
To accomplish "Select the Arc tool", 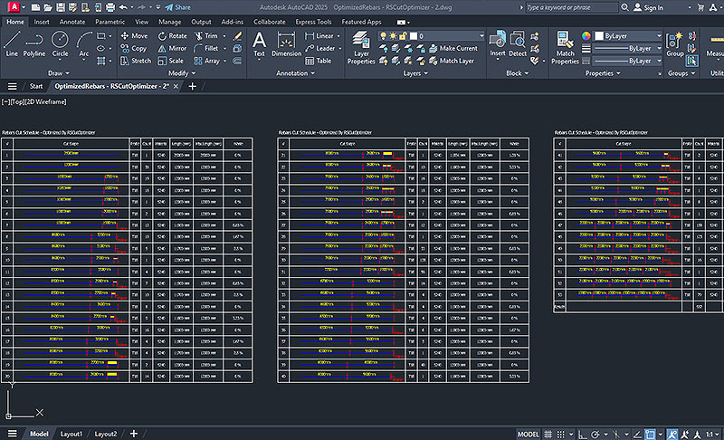I will tap(84, 44).
